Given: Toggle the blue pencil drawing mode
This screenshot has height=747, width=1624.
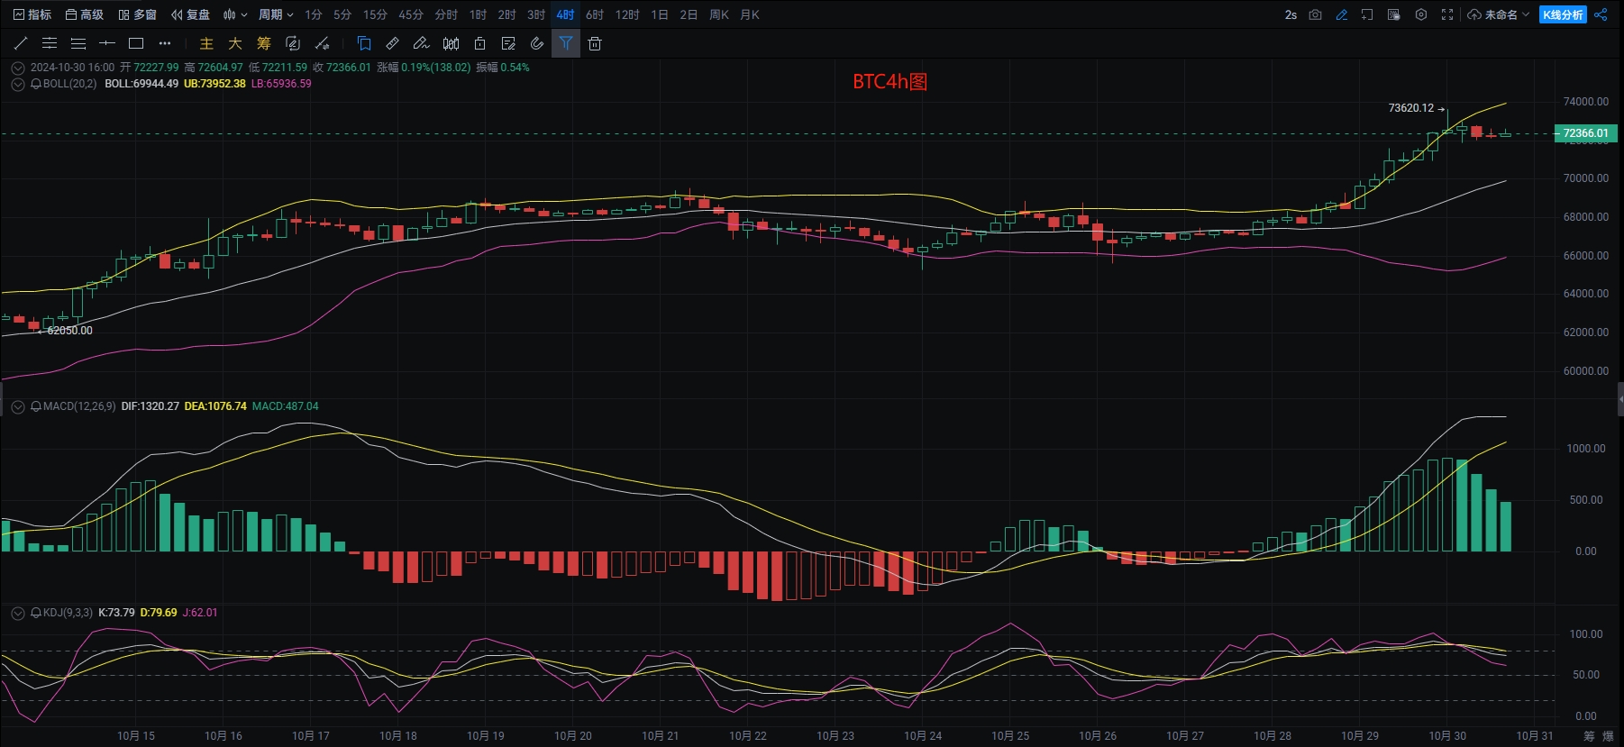Looking at the screenshot, I should (x=1341, y=14).
